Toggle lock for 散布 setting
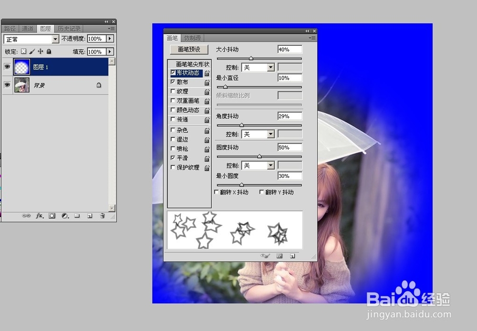The width and height of the screenshot is (477, 331). tap(207, 83)
